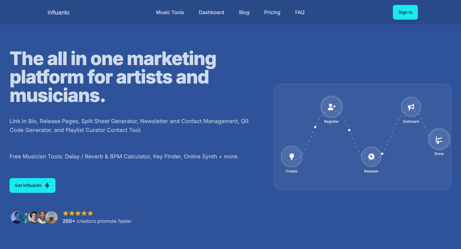Screen dimensions: 461x249
Task: Click the Outreach megaphone icon
Action: click(411, 107)
